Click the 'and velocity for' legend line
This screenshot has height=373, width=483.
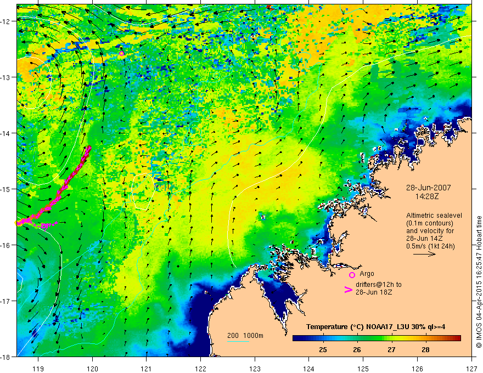pyautogui.click(x=430, y=231)
